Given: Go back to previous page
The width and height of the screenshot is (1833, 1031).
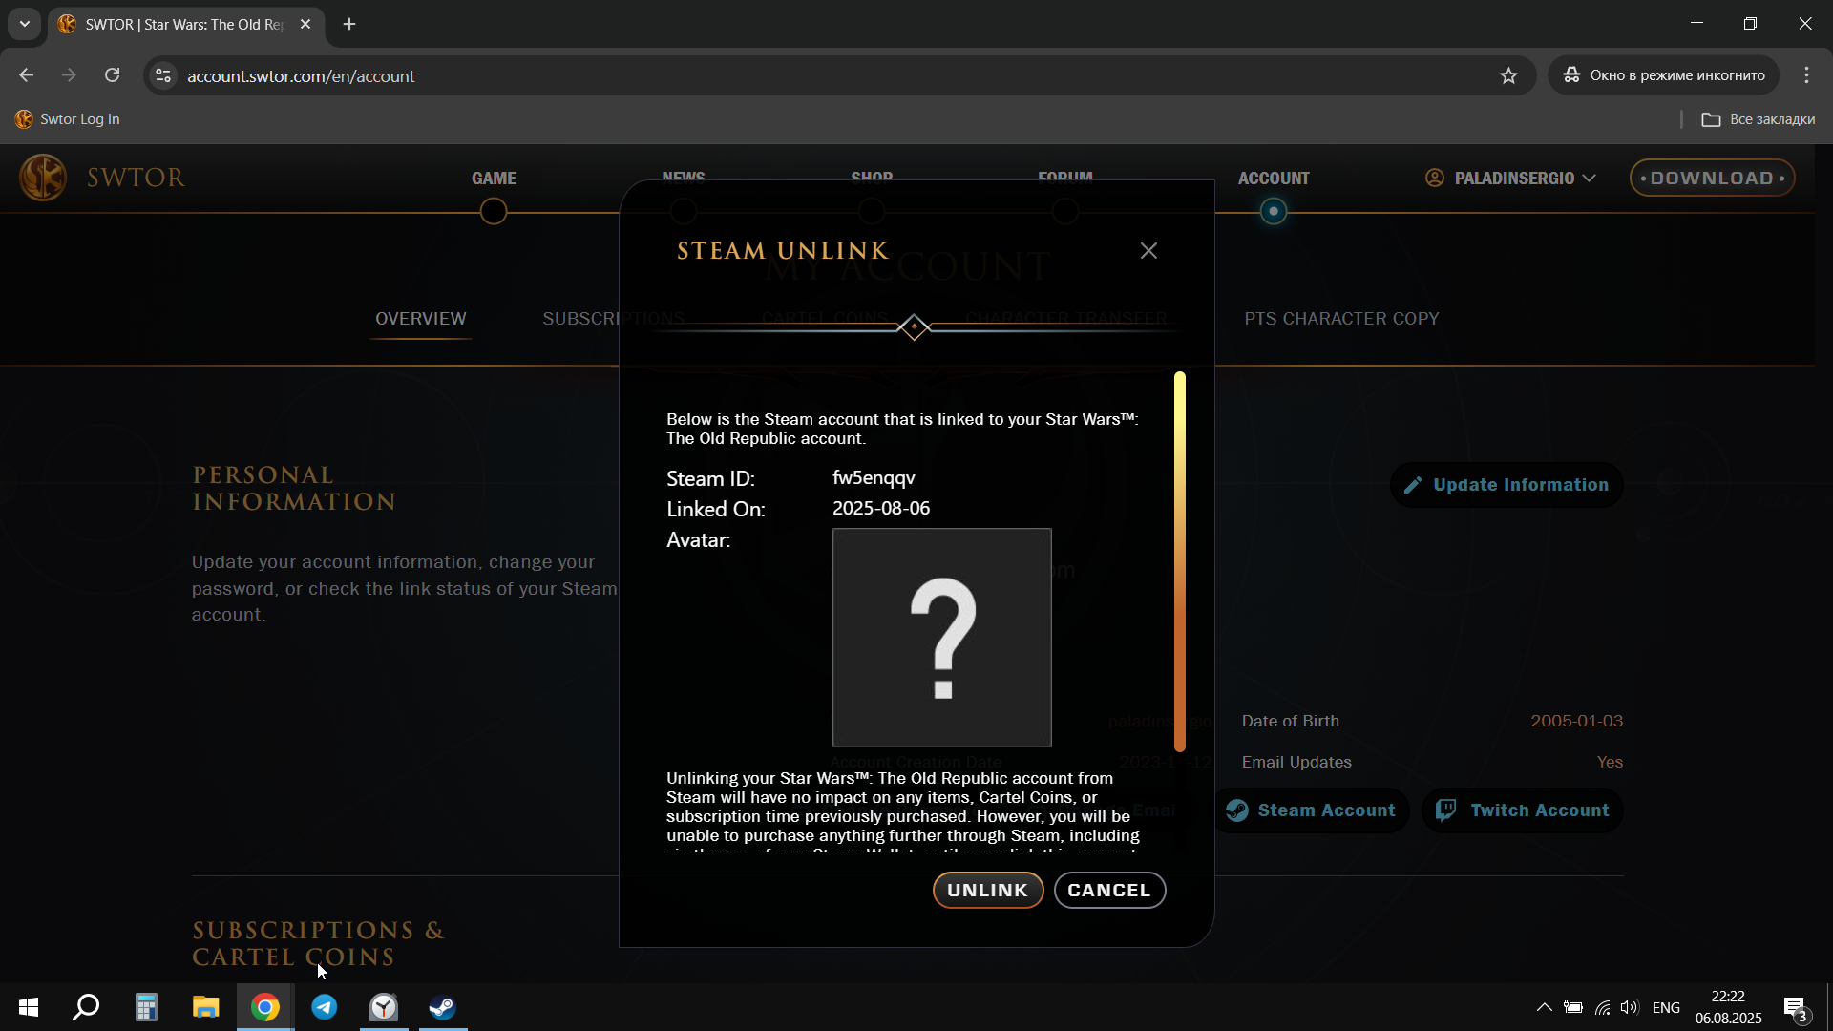Looking at the screenshot, I should (x=27, y=75).
